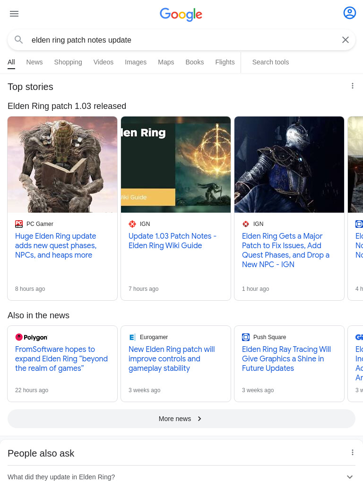The image size is (363, 485).
Task: Switch to the Videos tab
Action: pos(104,62)
